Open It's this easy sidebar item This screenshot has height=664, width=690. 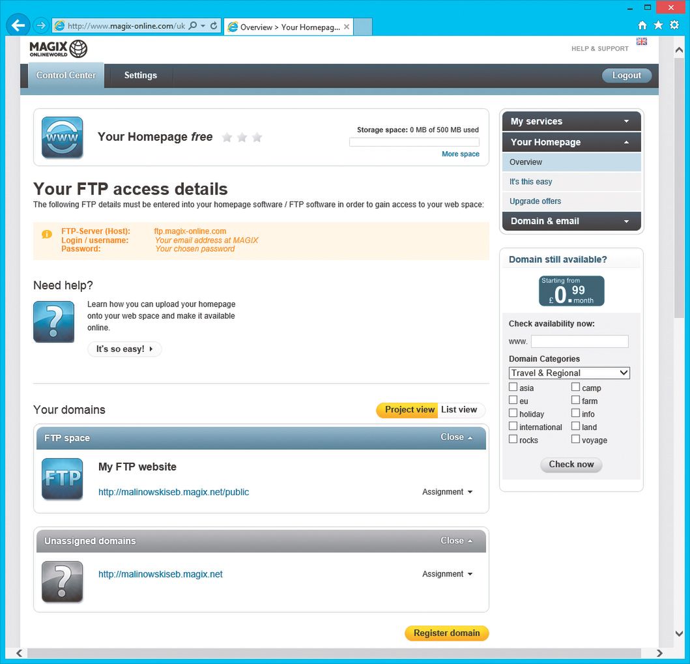point(571,182)
